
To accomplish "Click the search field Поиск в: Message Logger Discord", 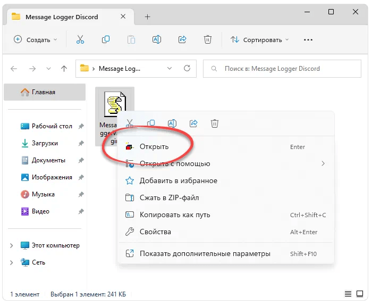I will tap(282, 69).
